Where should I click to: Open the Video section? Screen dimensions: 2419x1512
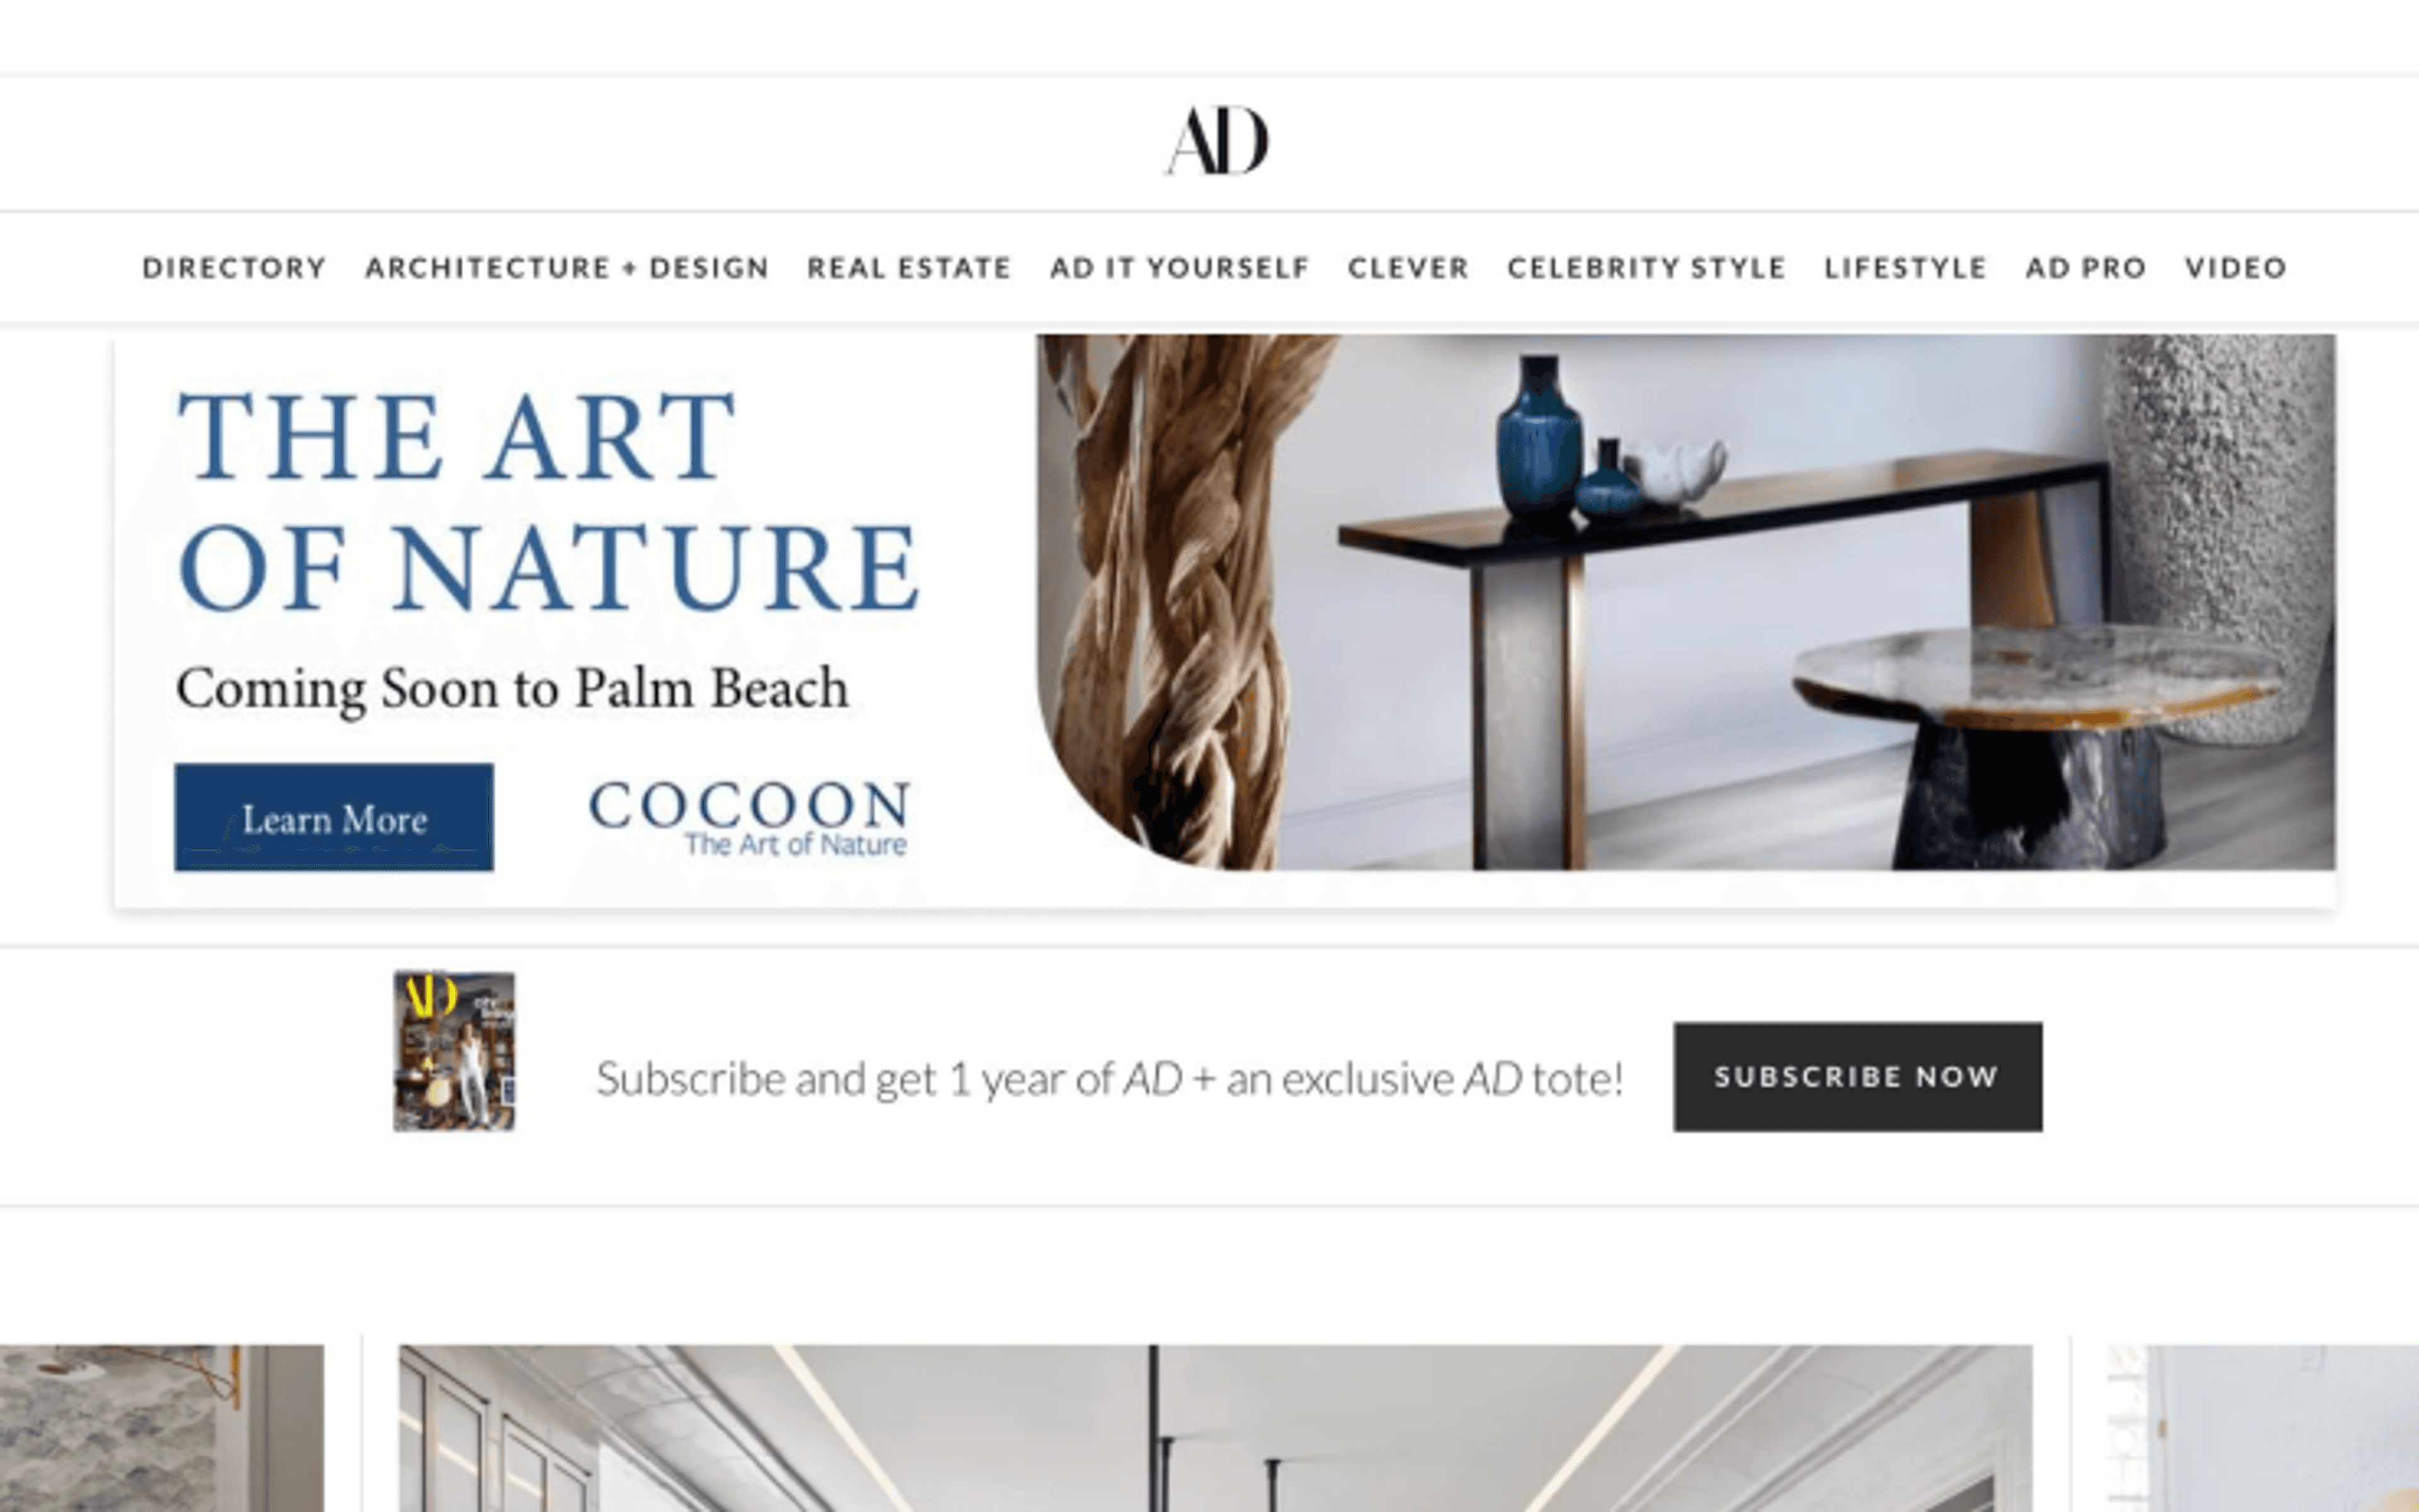click(2236, 268)
